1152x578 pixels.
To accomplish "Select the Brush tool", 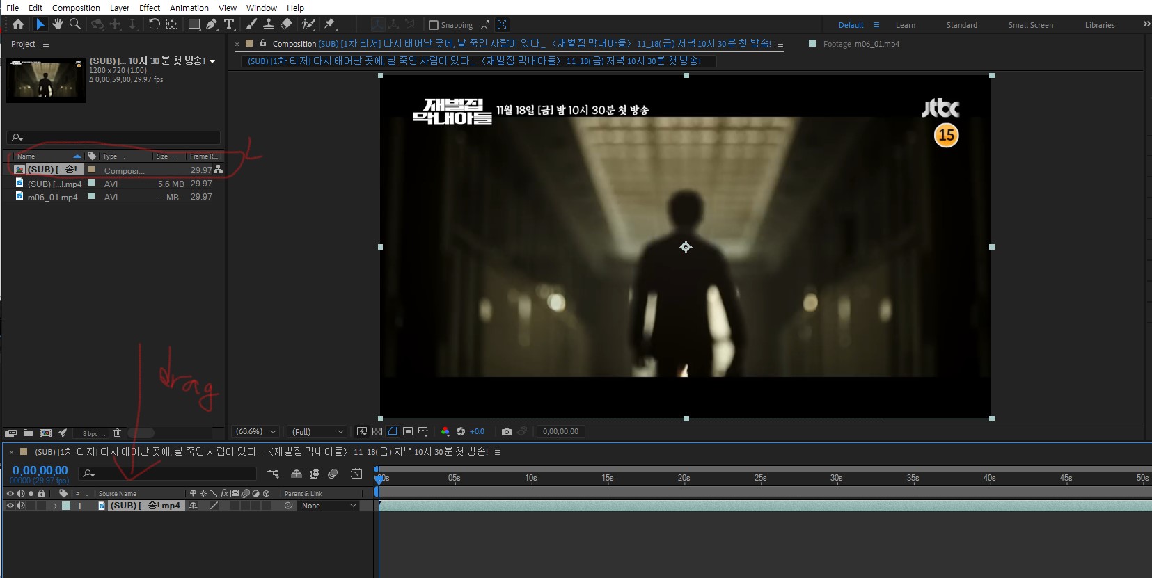I will (251, 24).
